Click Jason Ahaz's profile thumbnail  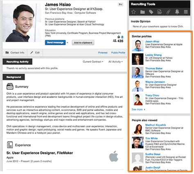(138, 45)
